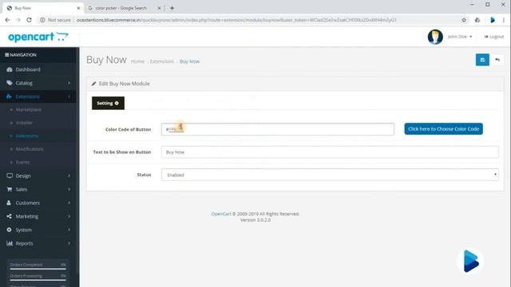
Task: Expand the Catalog menu chevron
Action: [x=69, y=83]
